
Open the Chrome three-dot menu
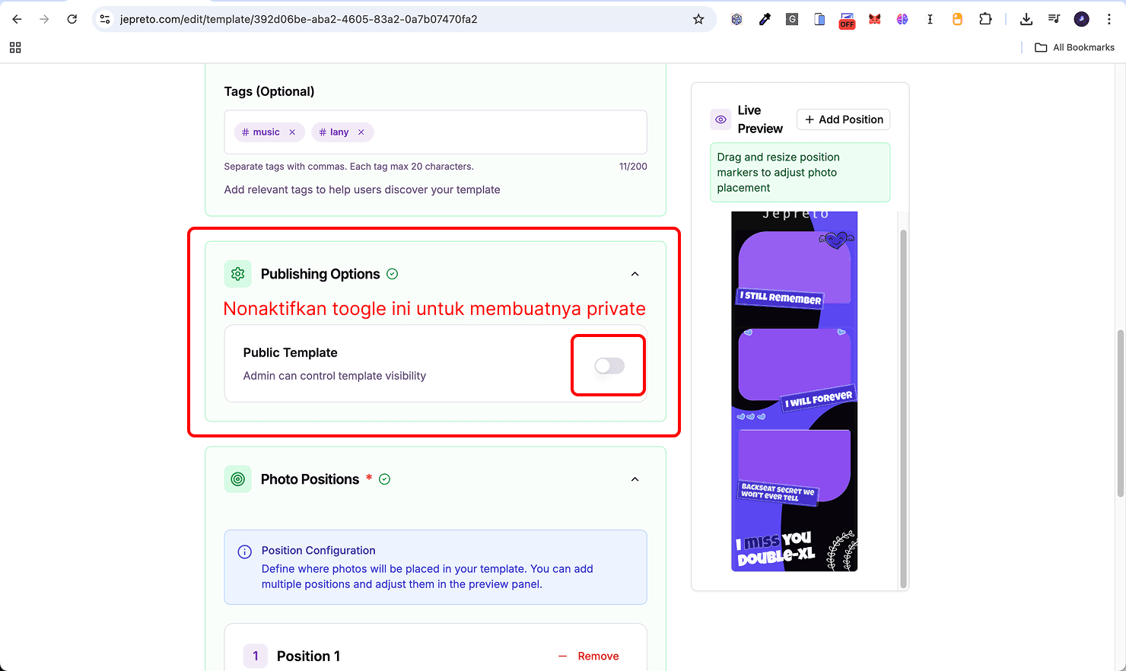[1109, 18]
